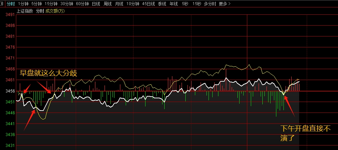Click the 3446 price axis label
The width and height of the screenshot is (338, 150).
[x=10, y=113]
